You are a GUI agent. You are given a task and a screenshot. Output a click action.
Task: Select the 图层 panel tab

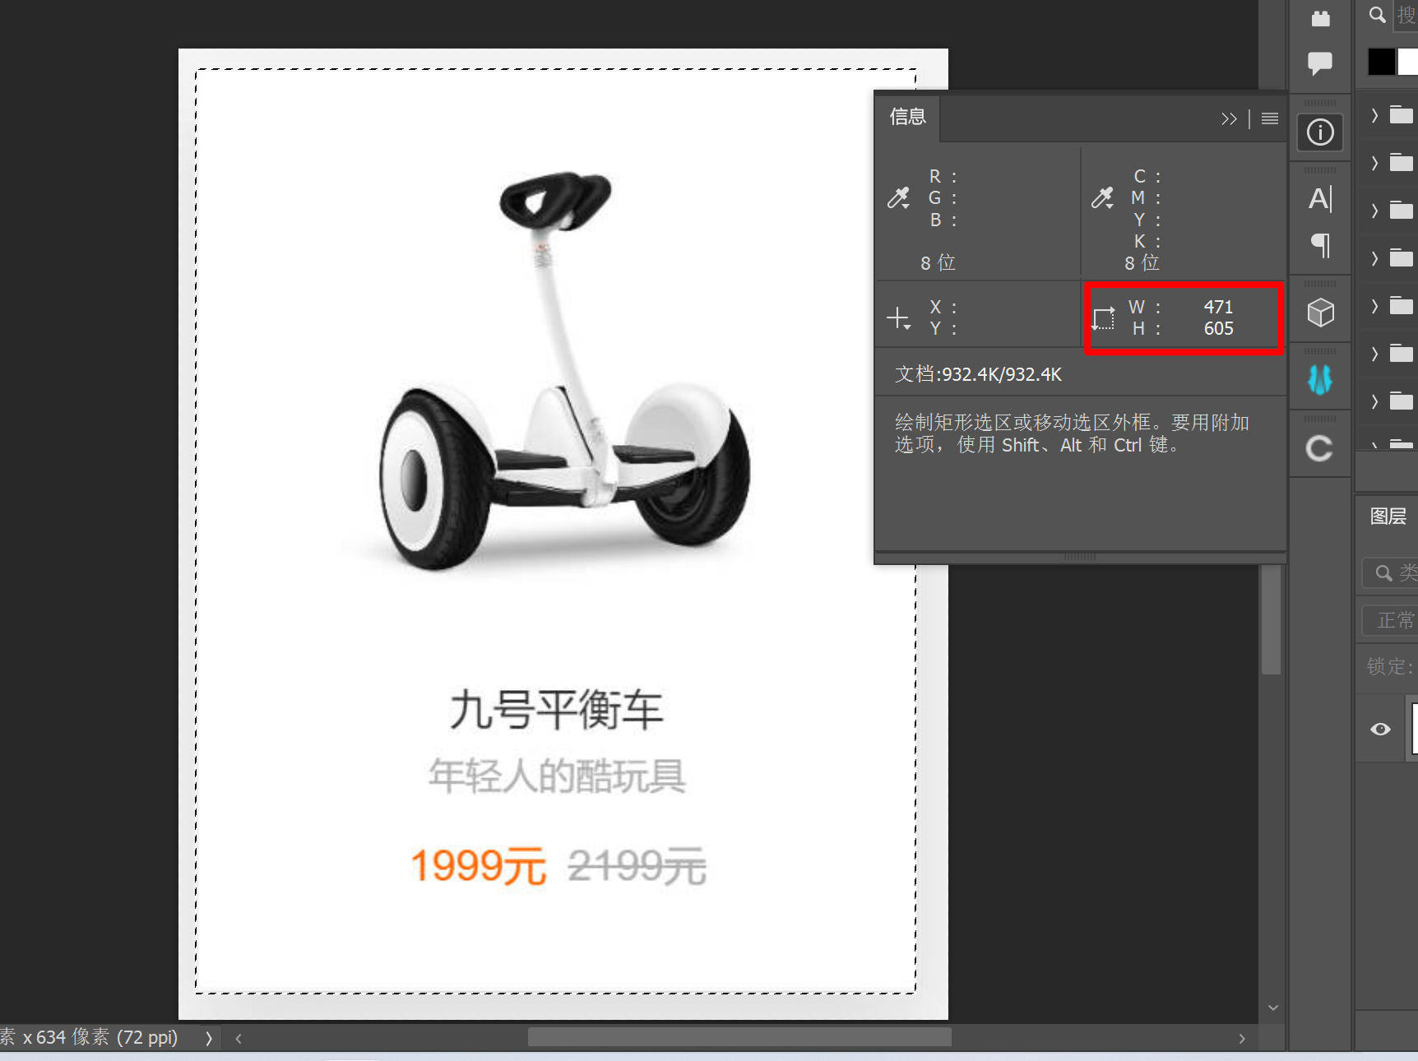1388,517
